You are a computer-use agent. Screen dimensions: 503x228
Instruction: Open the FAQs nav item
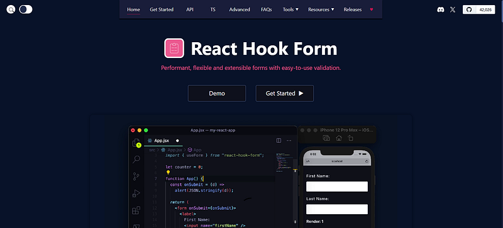(x=267, y=9)
